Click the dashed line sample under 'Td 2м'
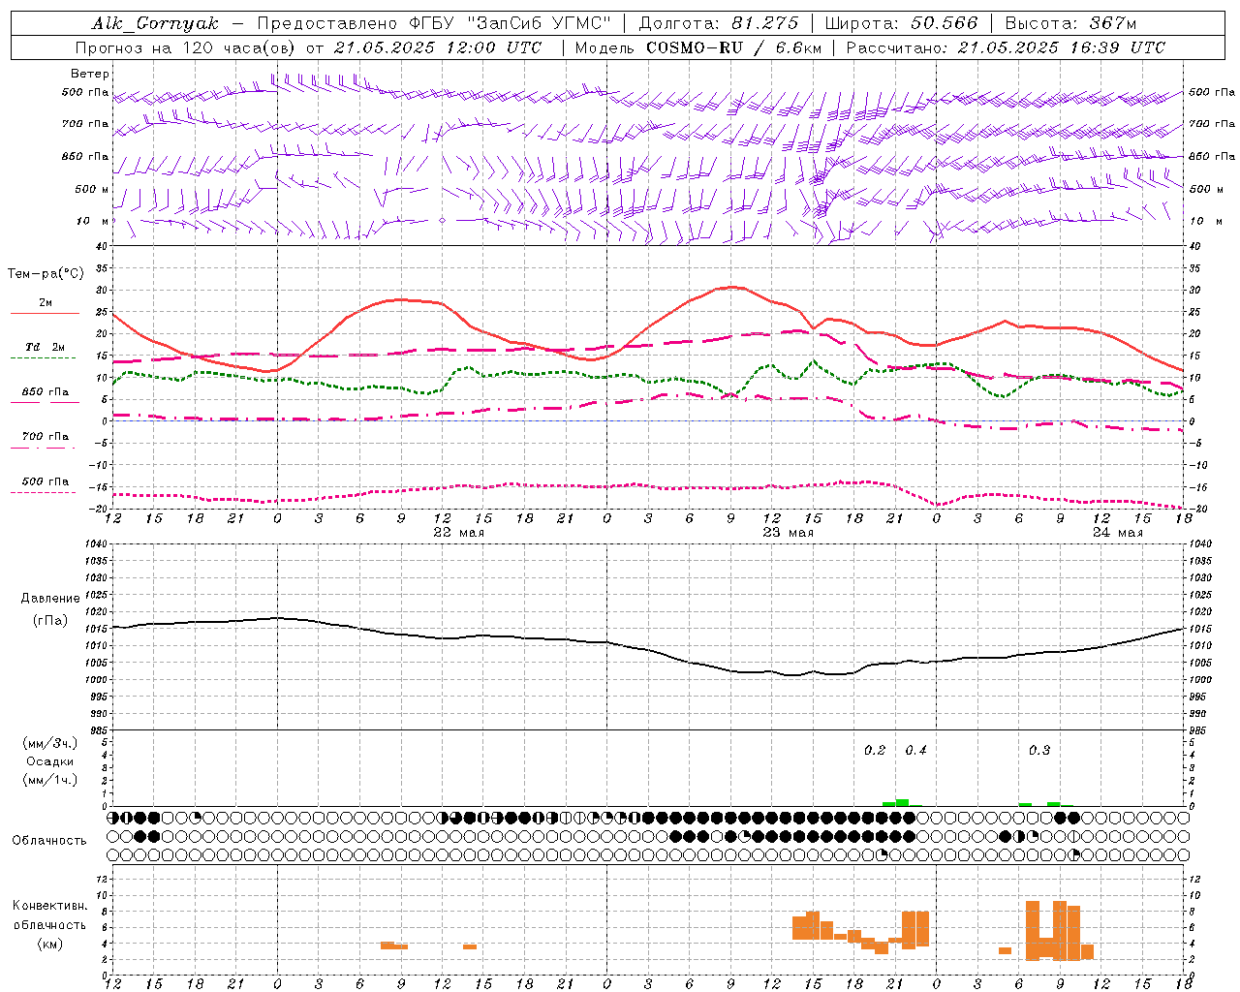This screenshot has height=992, width=1240. pos(43,357)
